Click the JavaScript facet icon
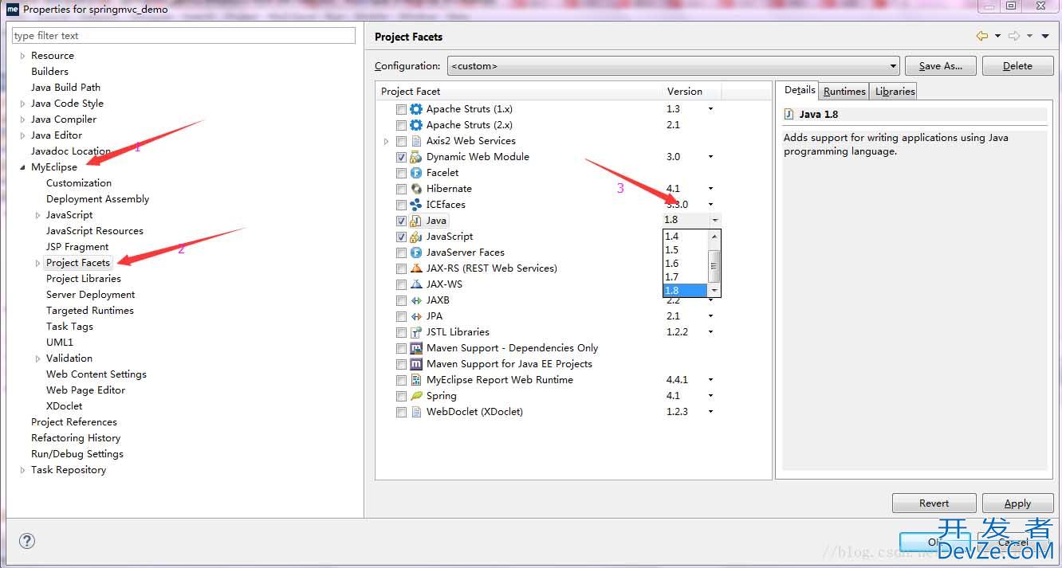Viewport: 1062px width, 568px height. tap(415, 237)
